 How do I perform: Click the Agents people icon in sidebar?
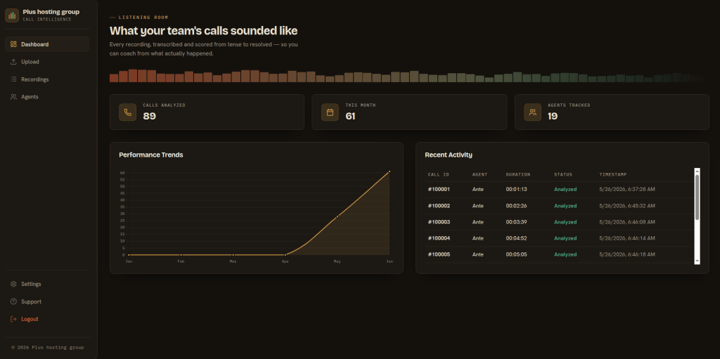(x=13, y=97)
